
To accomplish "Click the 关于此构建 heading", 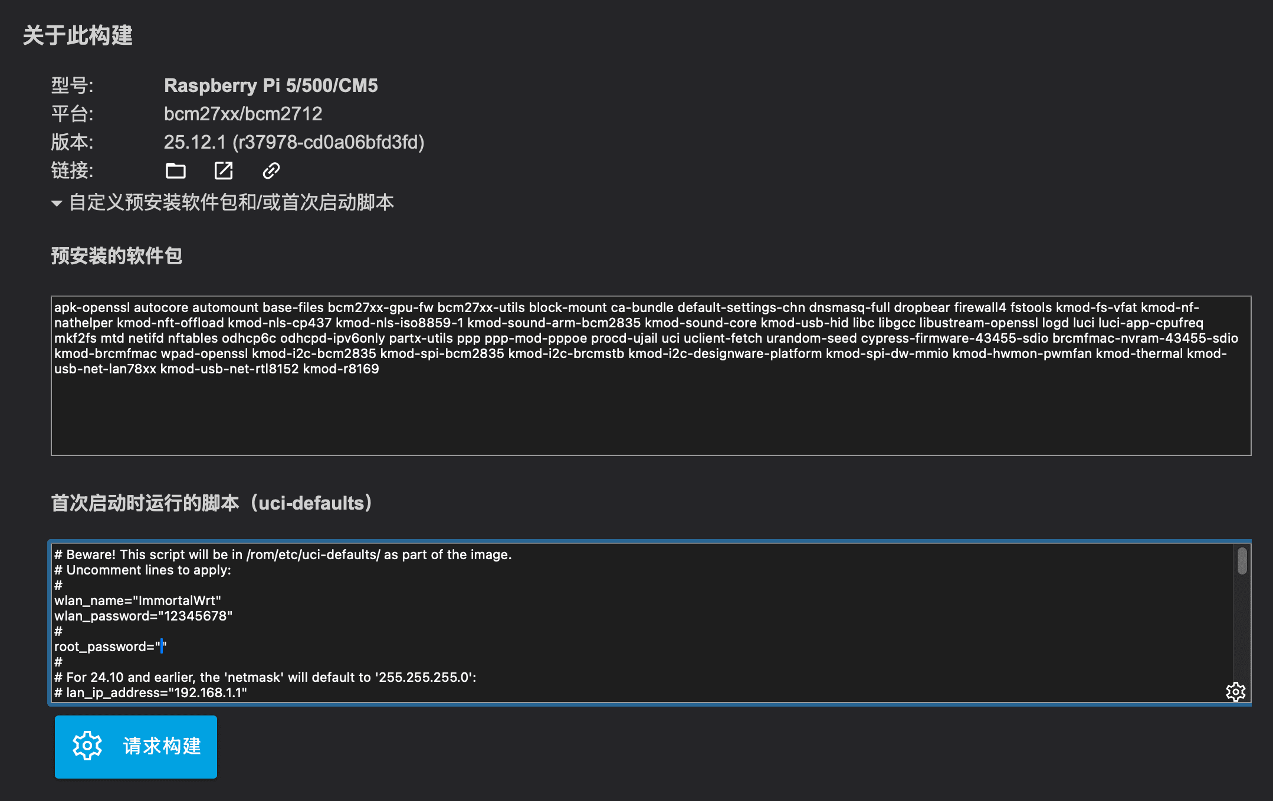I will (x=78, y=35).
